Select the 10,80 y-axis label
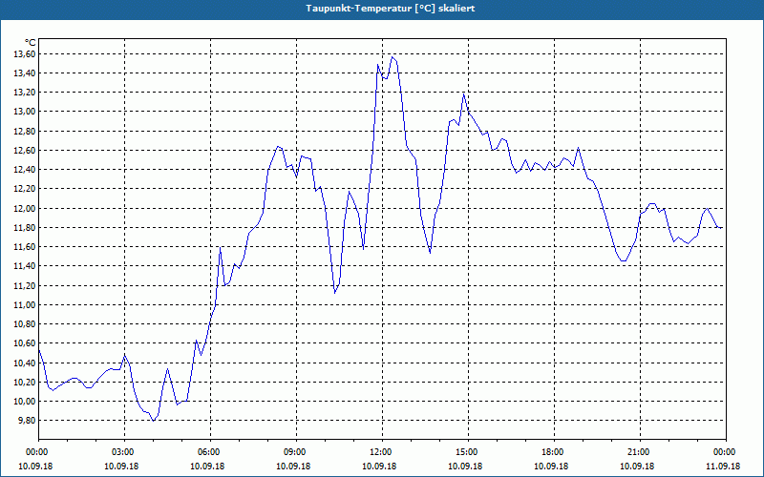The image size is (764, 477). pos(25,324)
